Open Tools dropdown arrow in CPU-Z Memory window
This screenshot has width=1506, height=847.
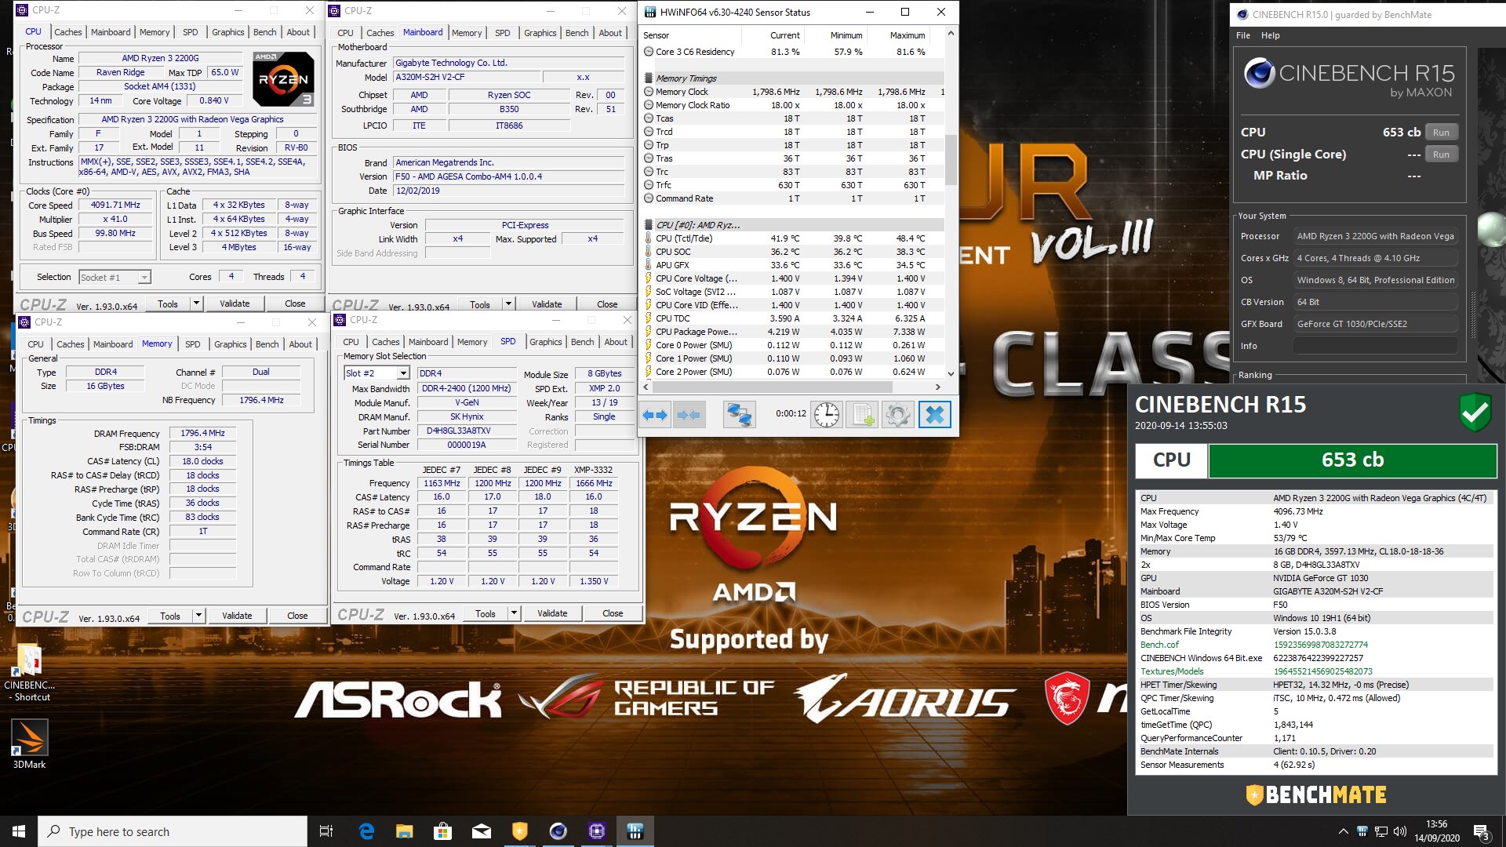point(198,616)
